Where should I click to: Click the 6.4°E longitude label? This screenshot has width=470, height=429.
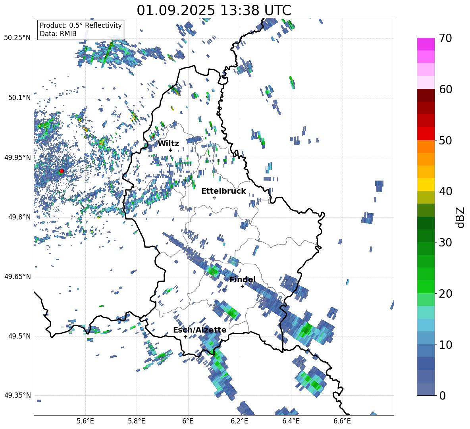click(x=291, y=421)
